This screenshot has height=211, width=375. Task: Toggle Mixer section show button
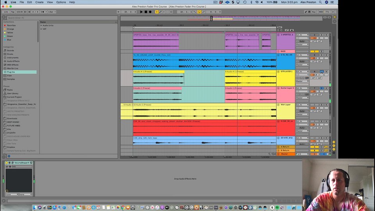[334, 149]
